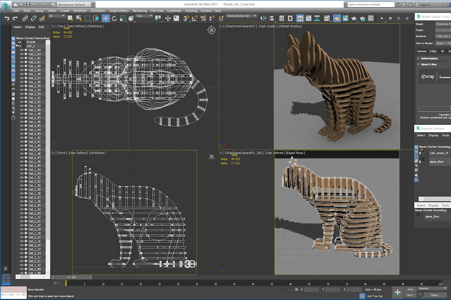Click the Undo arrow in main toolbar

(x=7, y=18)
